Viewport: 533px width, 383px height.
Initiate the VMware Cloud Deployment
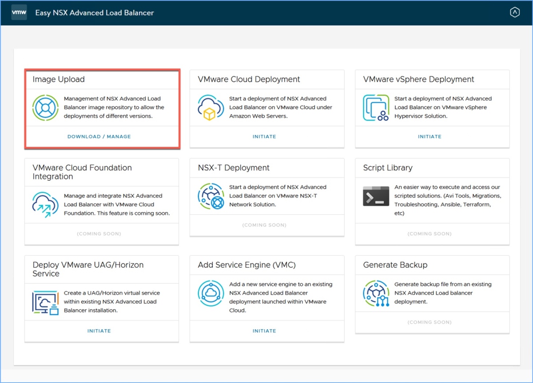264,137
